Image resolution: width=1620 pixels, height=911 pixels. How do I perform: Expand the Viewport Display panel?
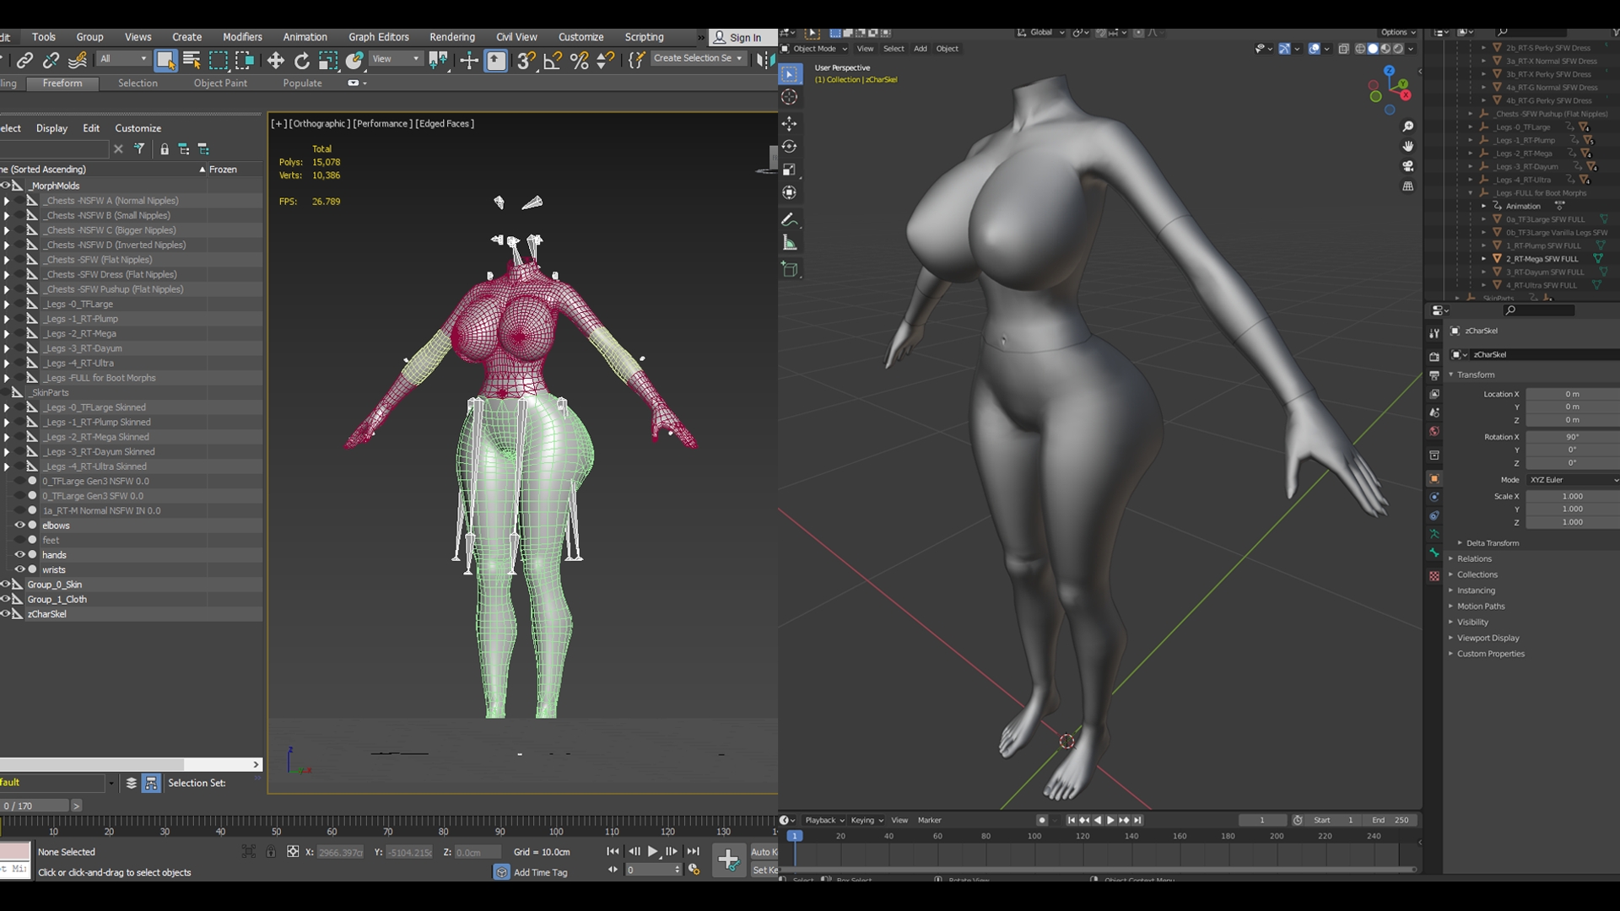(1487, 639)
